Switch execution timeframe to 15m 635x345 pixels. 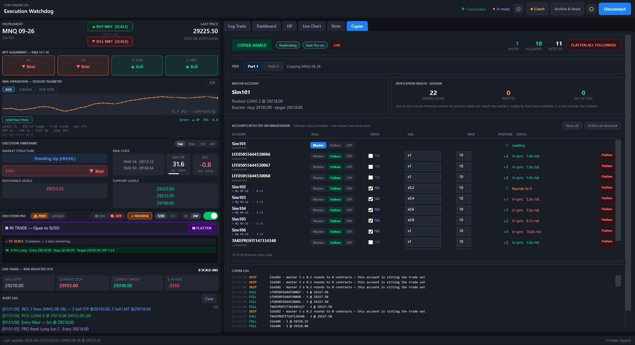[191, 144]
